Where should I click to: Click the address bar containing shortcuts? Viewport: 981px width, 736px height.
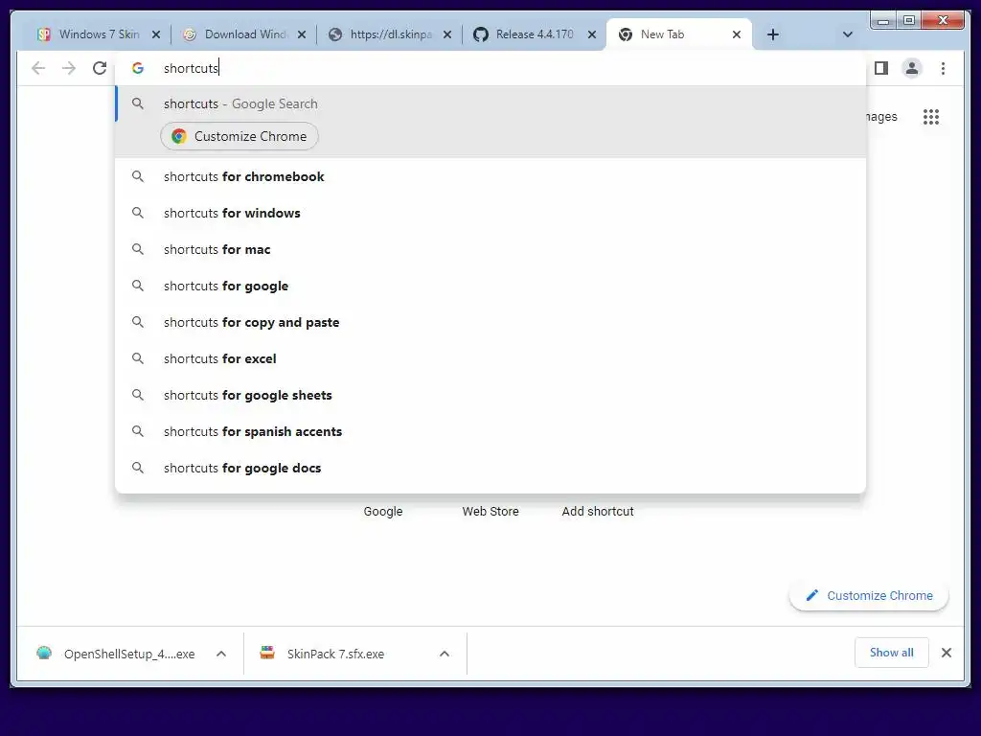click(490, 68)
